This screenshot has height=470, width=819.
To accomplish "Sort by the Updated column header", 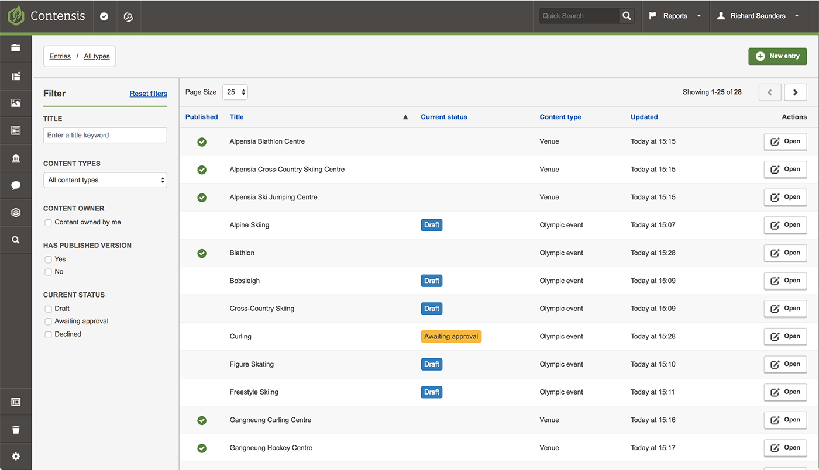I will (644, 117).
